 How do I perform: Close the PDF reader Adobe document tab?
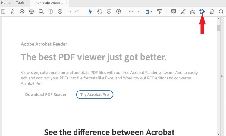[66, 3]
